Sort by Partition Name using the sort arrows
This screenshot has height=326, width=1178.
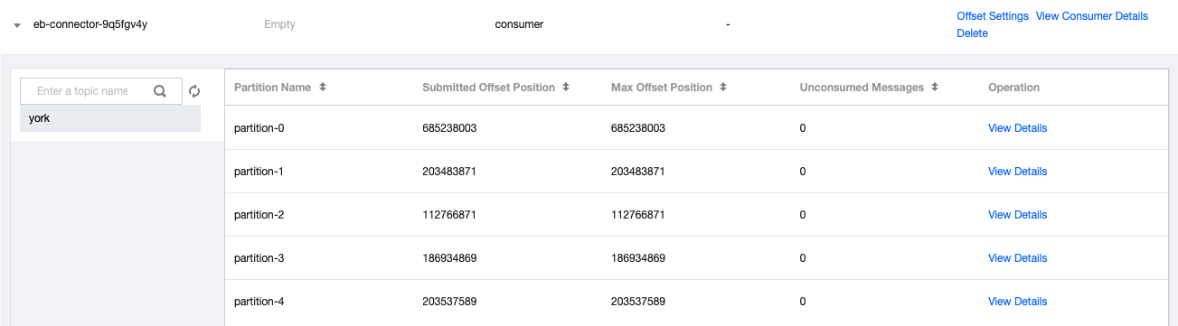click(323, 88)
